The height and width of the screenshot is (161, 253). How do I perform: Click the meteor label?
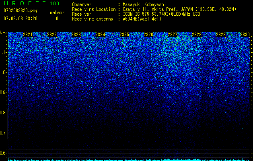(57, 12)
